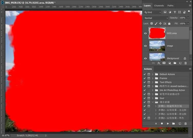Image resolution: width=193 pixels, height=138 pixels.
Task: Click the lock all padlock icon
Action: [169, 24]
